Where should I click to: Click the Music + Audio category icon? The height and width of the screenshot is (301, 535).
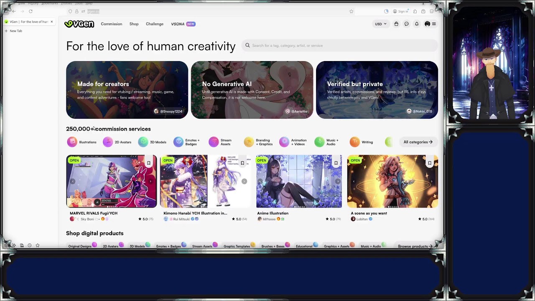coord(319,142)
